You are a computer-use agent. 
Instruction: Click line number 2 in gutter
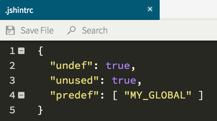point(12,66)
